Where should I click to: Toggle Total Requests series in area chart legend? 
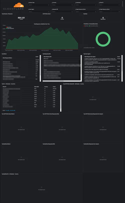pyautogui.click(x=10, y=28)
